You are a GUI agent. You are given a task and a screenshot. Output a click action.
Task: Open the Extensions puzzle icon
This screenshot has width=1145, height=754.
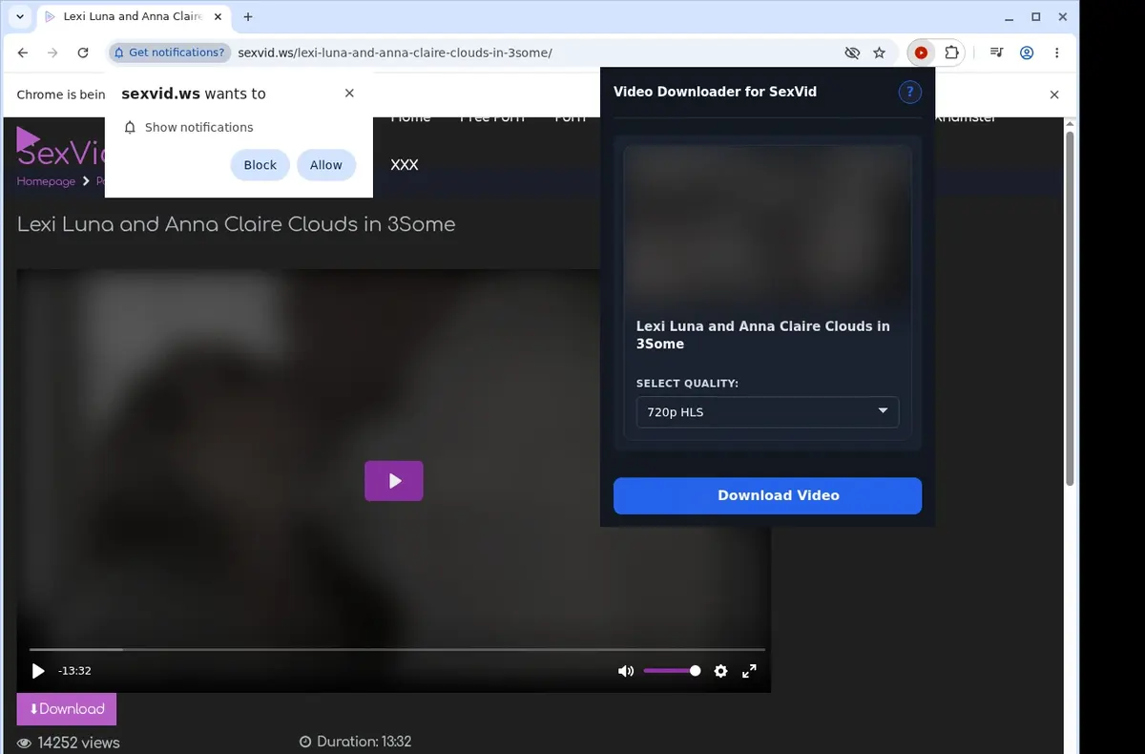coord(951,52)
